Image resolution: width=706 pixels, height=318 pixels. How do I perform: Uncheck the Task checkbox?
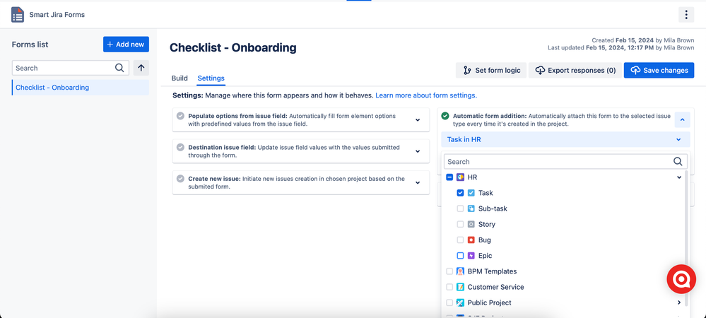pos(460,193)
